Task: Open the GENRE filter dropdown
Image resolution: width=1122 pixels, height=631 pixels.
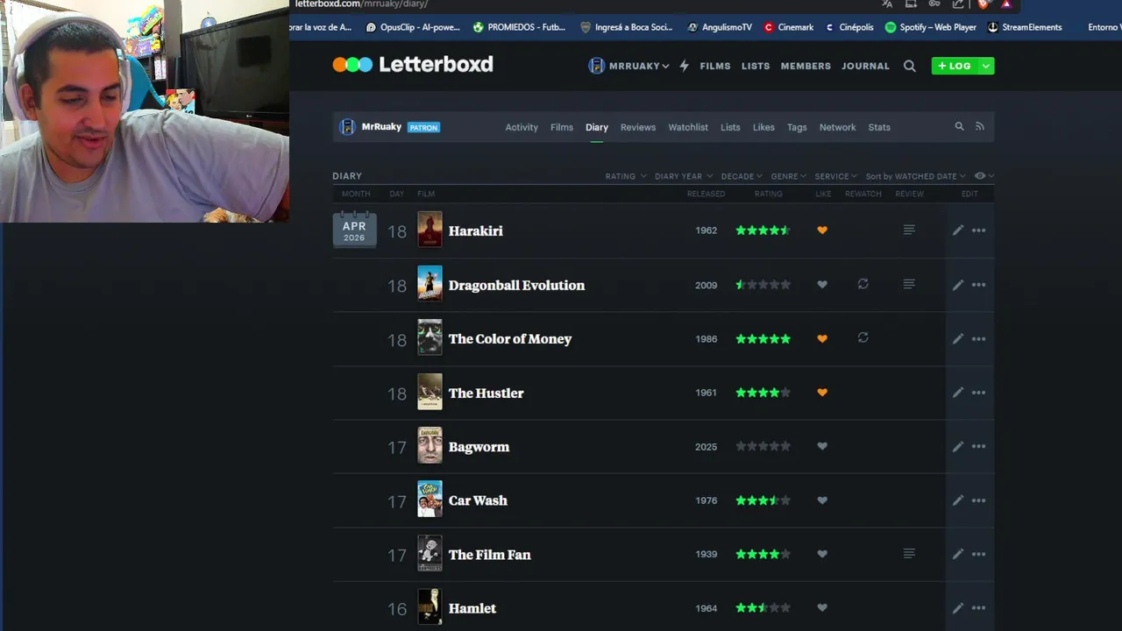Action: pos(789,176)
